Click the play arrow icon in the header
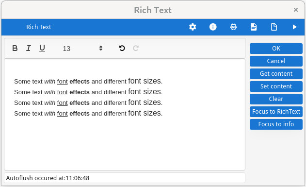The height and width of the screenshot is (187, 306). point(294,27)
